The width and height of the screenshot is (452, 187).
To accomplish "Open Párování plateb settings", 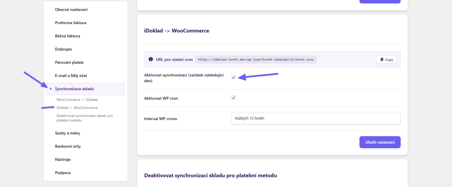I will 69,62.
